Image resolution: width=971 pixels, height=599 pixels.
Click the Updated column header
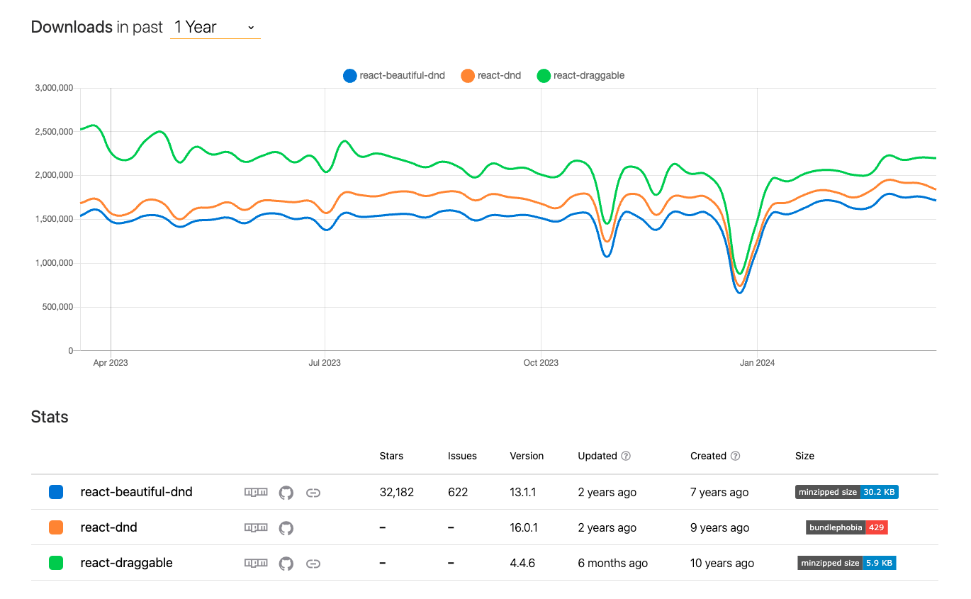[597, 456]
